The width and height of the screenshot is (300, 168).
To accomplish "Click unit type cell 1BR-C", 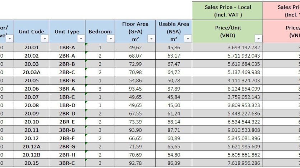I will pyautogui.click(x=67, y=97).
